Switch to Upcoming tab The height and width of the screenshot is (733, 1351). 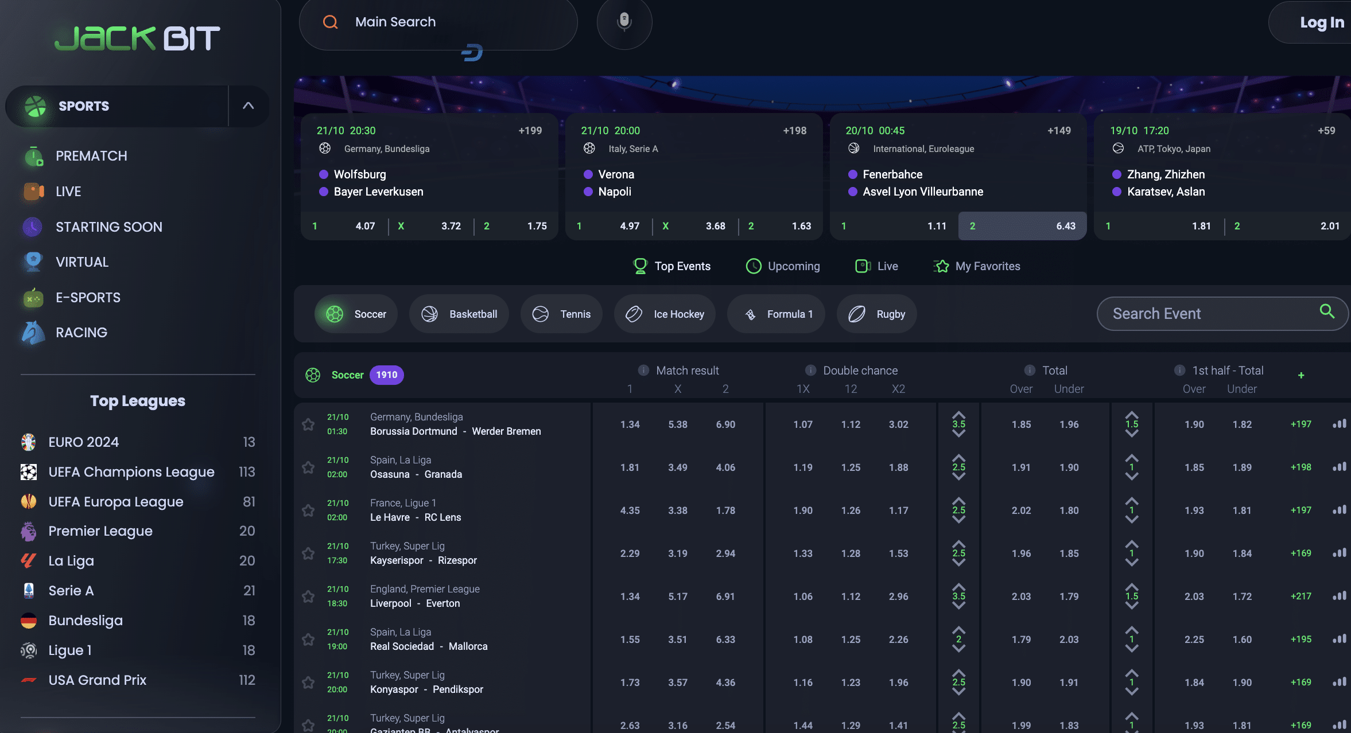(782, 266)
